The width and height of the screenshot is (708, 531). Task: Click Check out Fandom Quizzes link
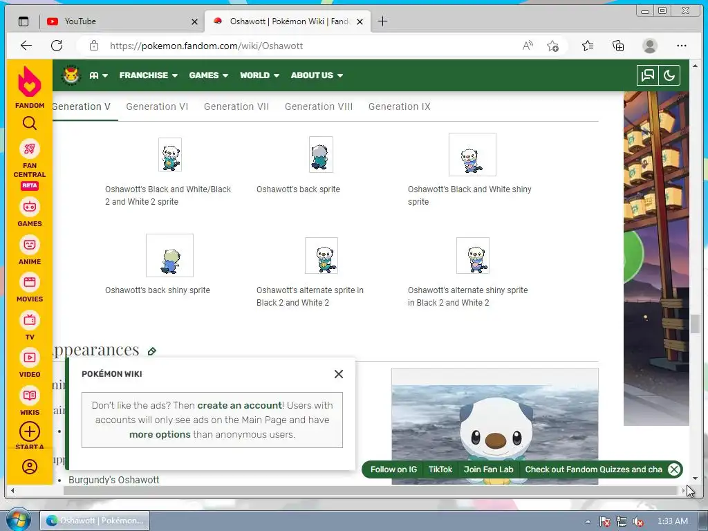pyautogui.click(x=593, y=469)
